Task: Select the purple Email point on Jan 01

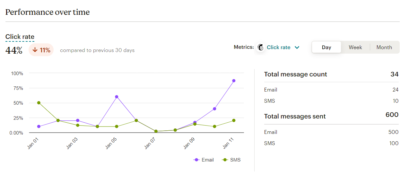Action: pos(39,127)
